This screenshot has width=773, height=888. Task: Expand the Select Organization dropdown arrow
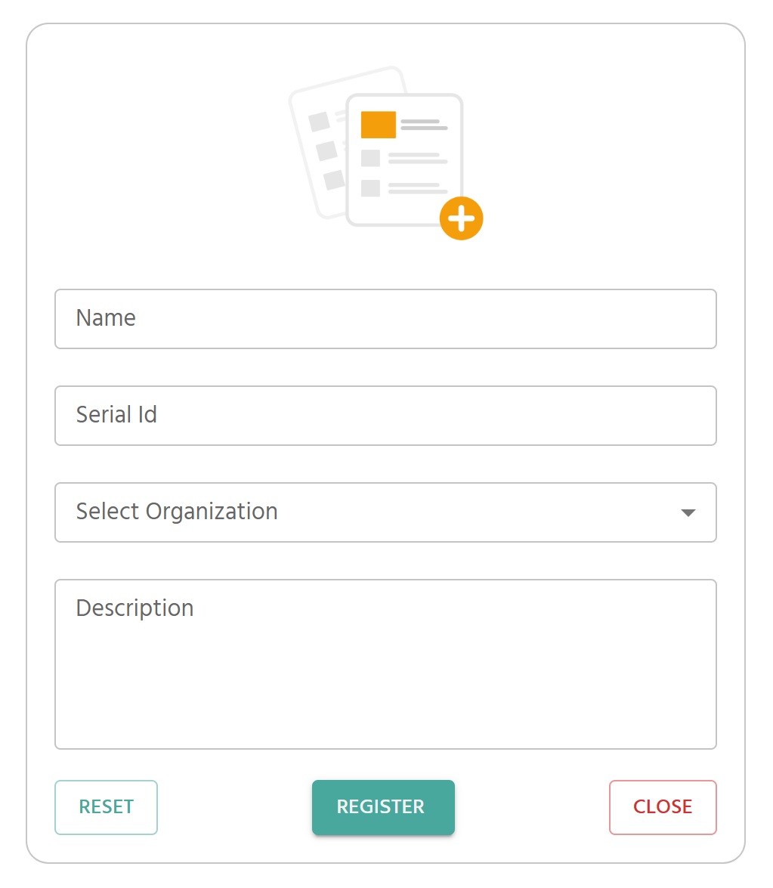click(688, 513)
